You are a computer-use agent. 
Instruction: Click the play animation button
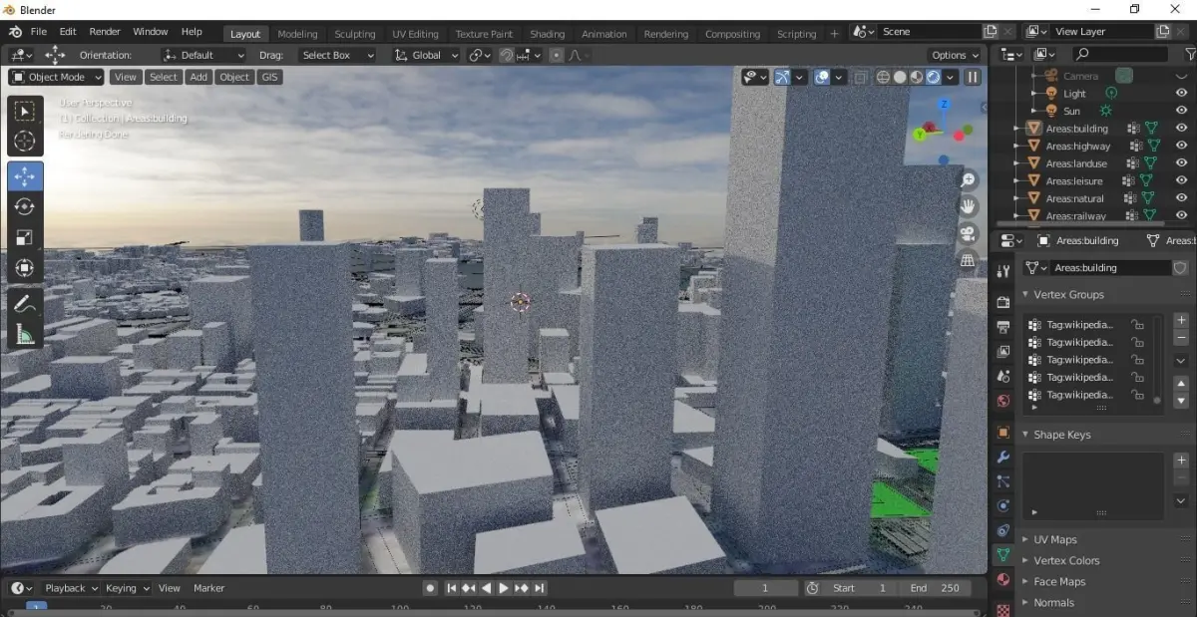(504, 588)
